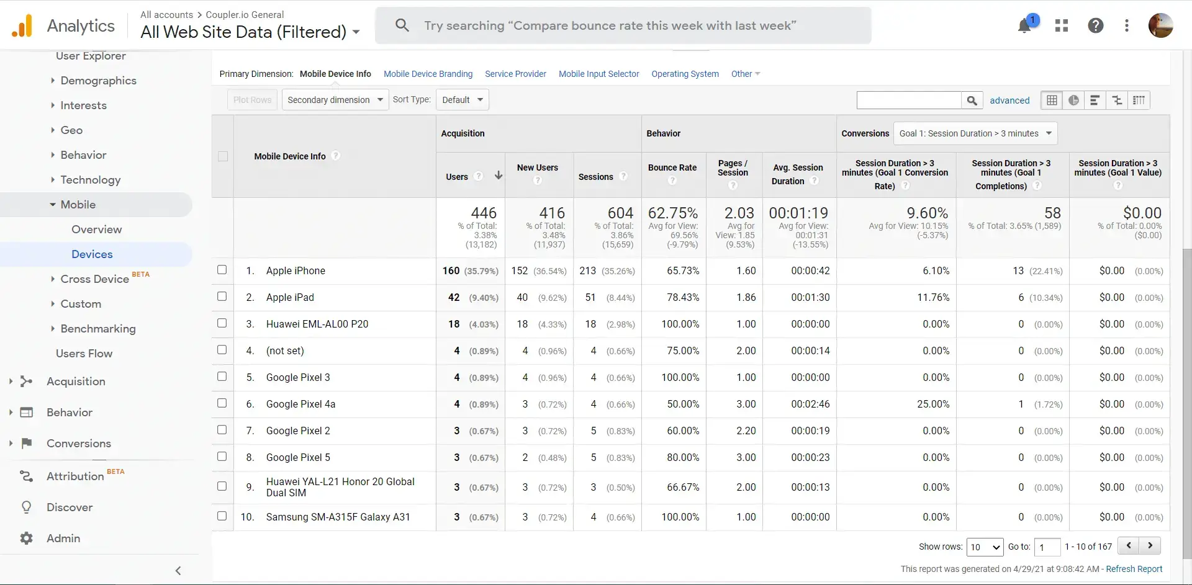1192x585 pixels.
Task: Click the Acquisition sidebar icon
Action: click(x=26, y=382)
